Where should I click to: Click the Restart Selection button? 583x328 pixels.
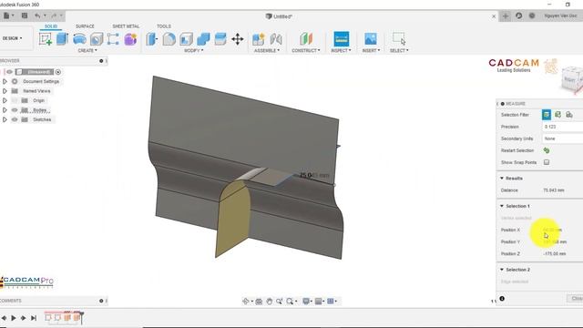tap(547, 150)
